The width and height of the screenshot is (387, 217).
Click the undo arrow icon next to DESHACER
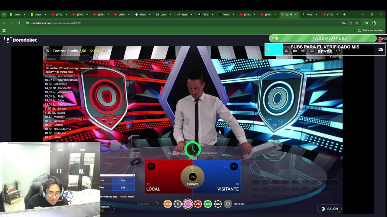click(157, 204)
